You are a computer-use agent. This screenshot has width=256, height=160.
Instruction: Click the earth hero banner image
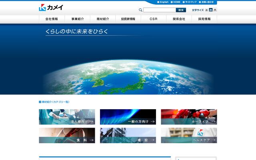pos(128,59)
